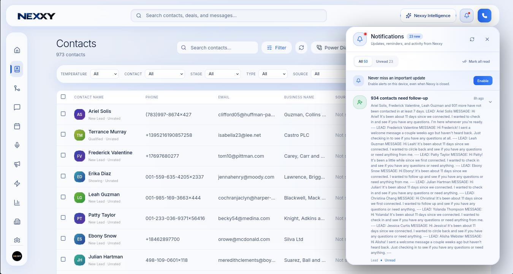Screen dimensions: 513x274
Task: Check the Terrance Murray row checkbox
Action: (63, 134)
